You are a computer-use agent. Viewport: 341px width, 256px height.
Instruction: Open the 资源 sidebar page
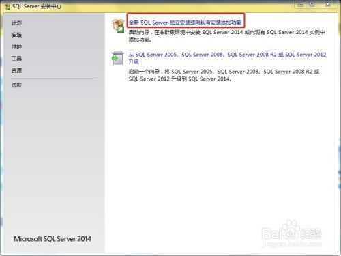(16, 71)
